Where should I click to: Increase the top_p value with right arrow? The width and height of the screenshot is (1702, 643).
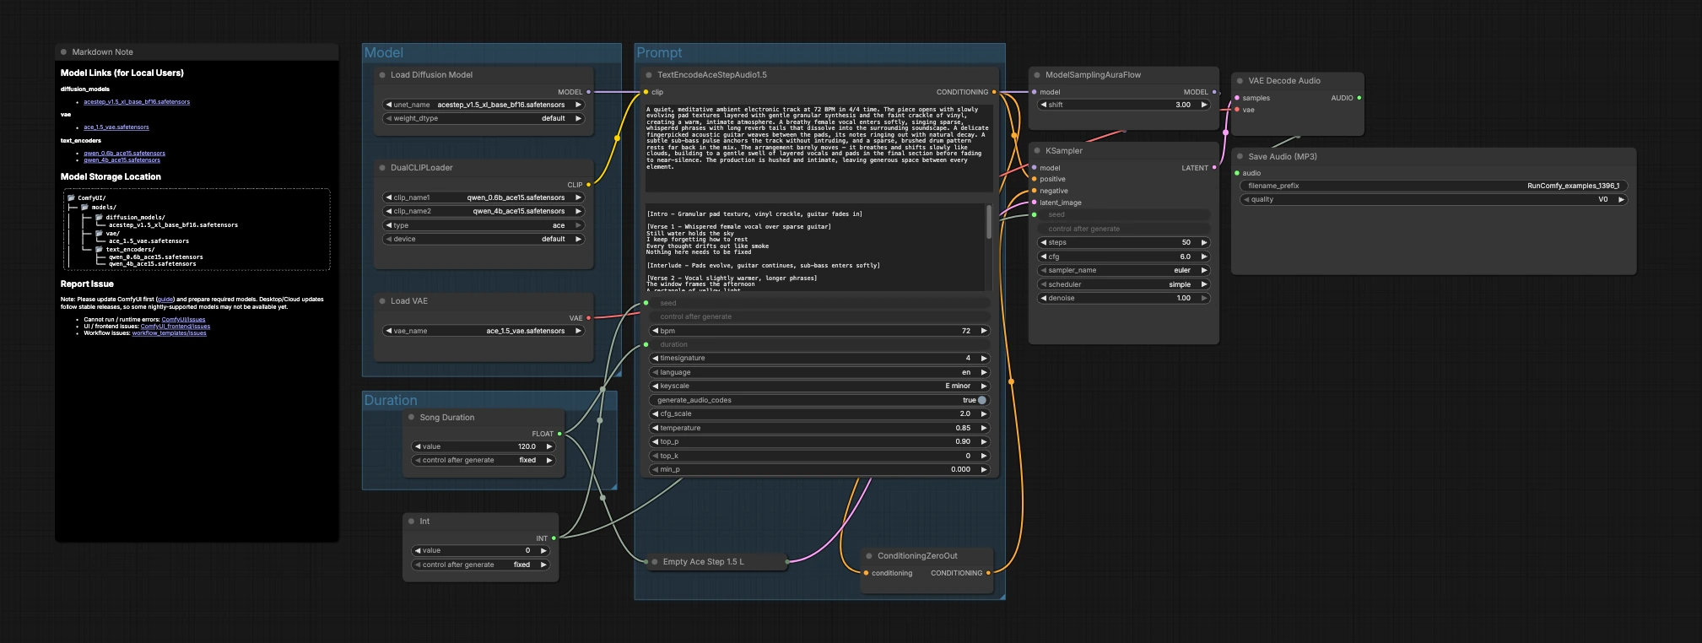tap(983, 441)
